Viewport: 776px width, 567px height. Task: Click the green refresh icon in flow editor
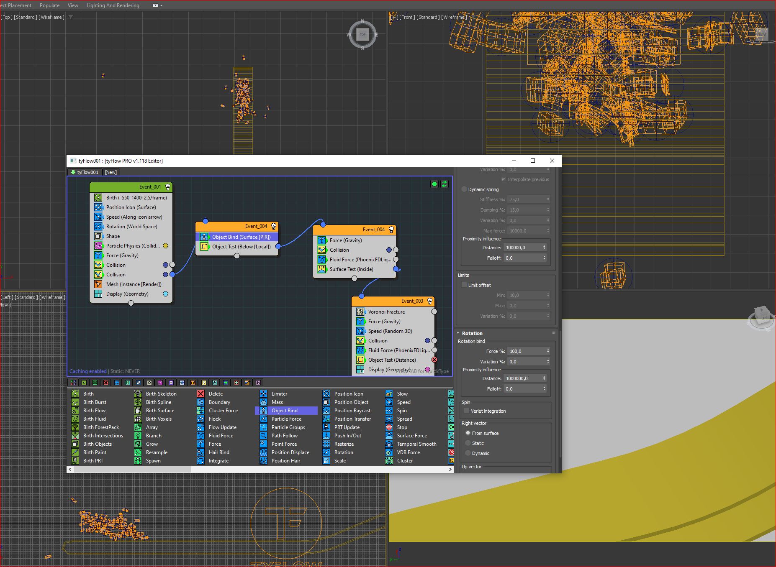pos(444,184)
